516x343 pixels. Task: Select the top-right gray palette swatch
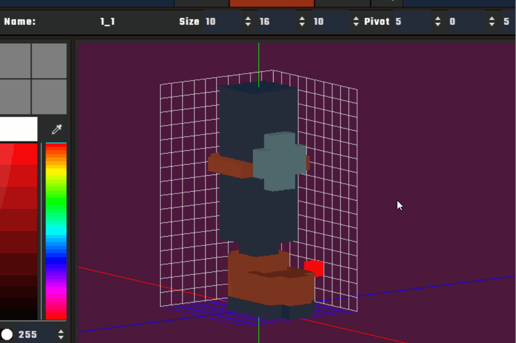pyautogui.click(x=49, y=60)
